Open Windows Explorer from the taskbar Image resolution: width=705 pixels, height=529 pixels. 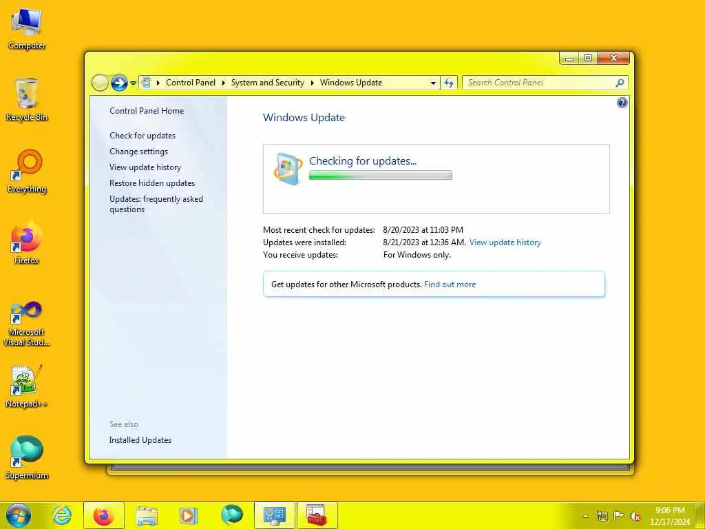coord(147,515)
